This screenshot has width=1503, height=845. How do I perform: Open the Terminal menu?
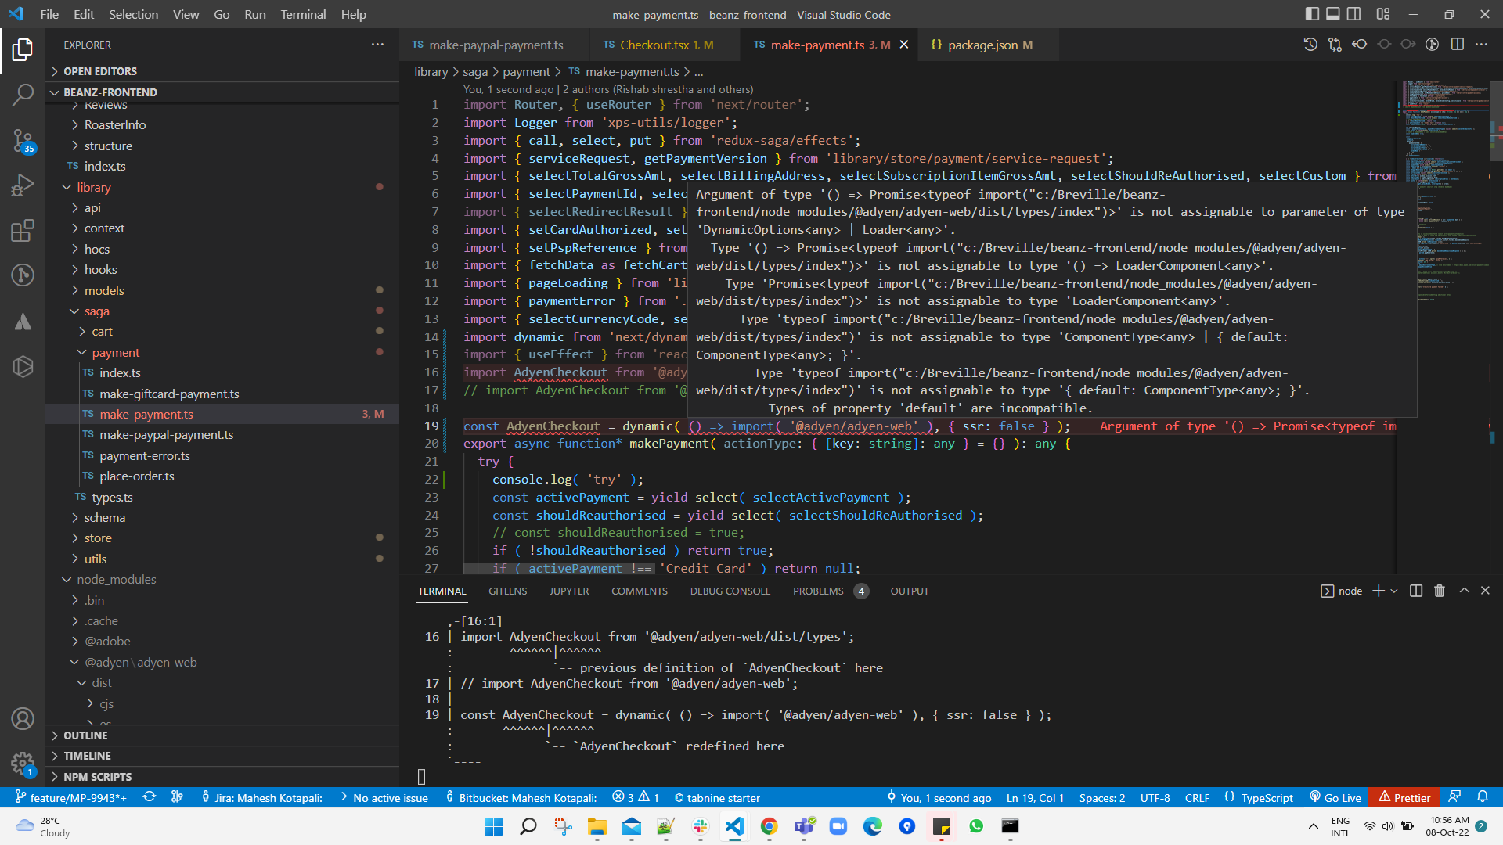click(302, 14)
